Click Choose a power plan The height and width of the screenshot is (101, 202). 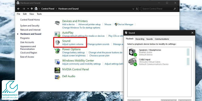(x=99, y=56)
